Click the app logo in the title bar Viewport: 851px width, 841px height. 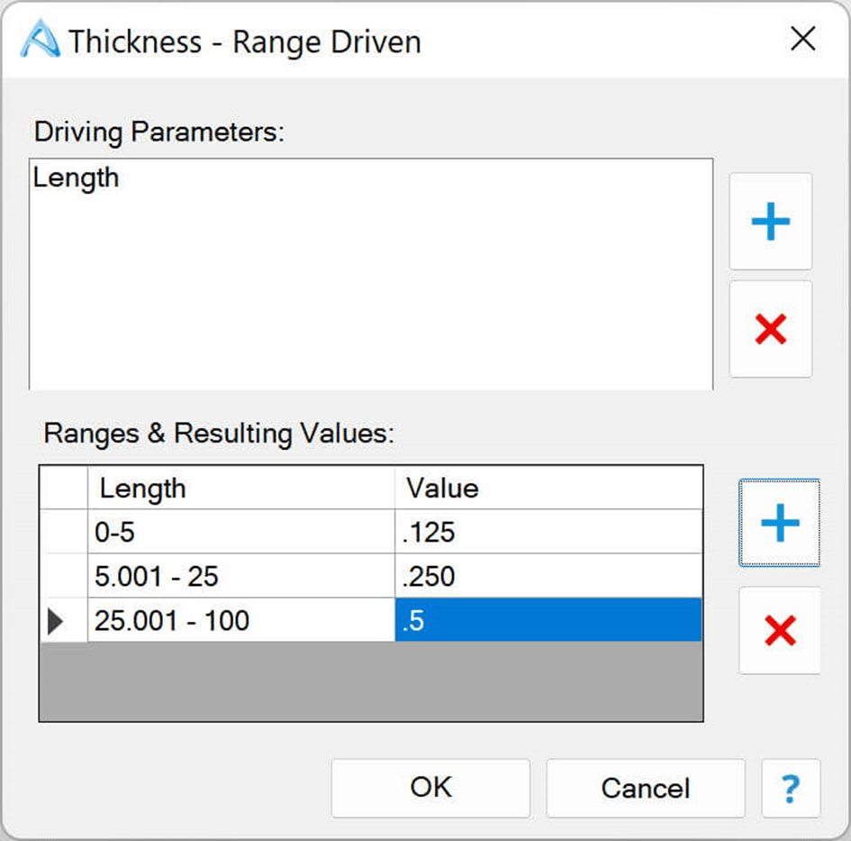40,41
